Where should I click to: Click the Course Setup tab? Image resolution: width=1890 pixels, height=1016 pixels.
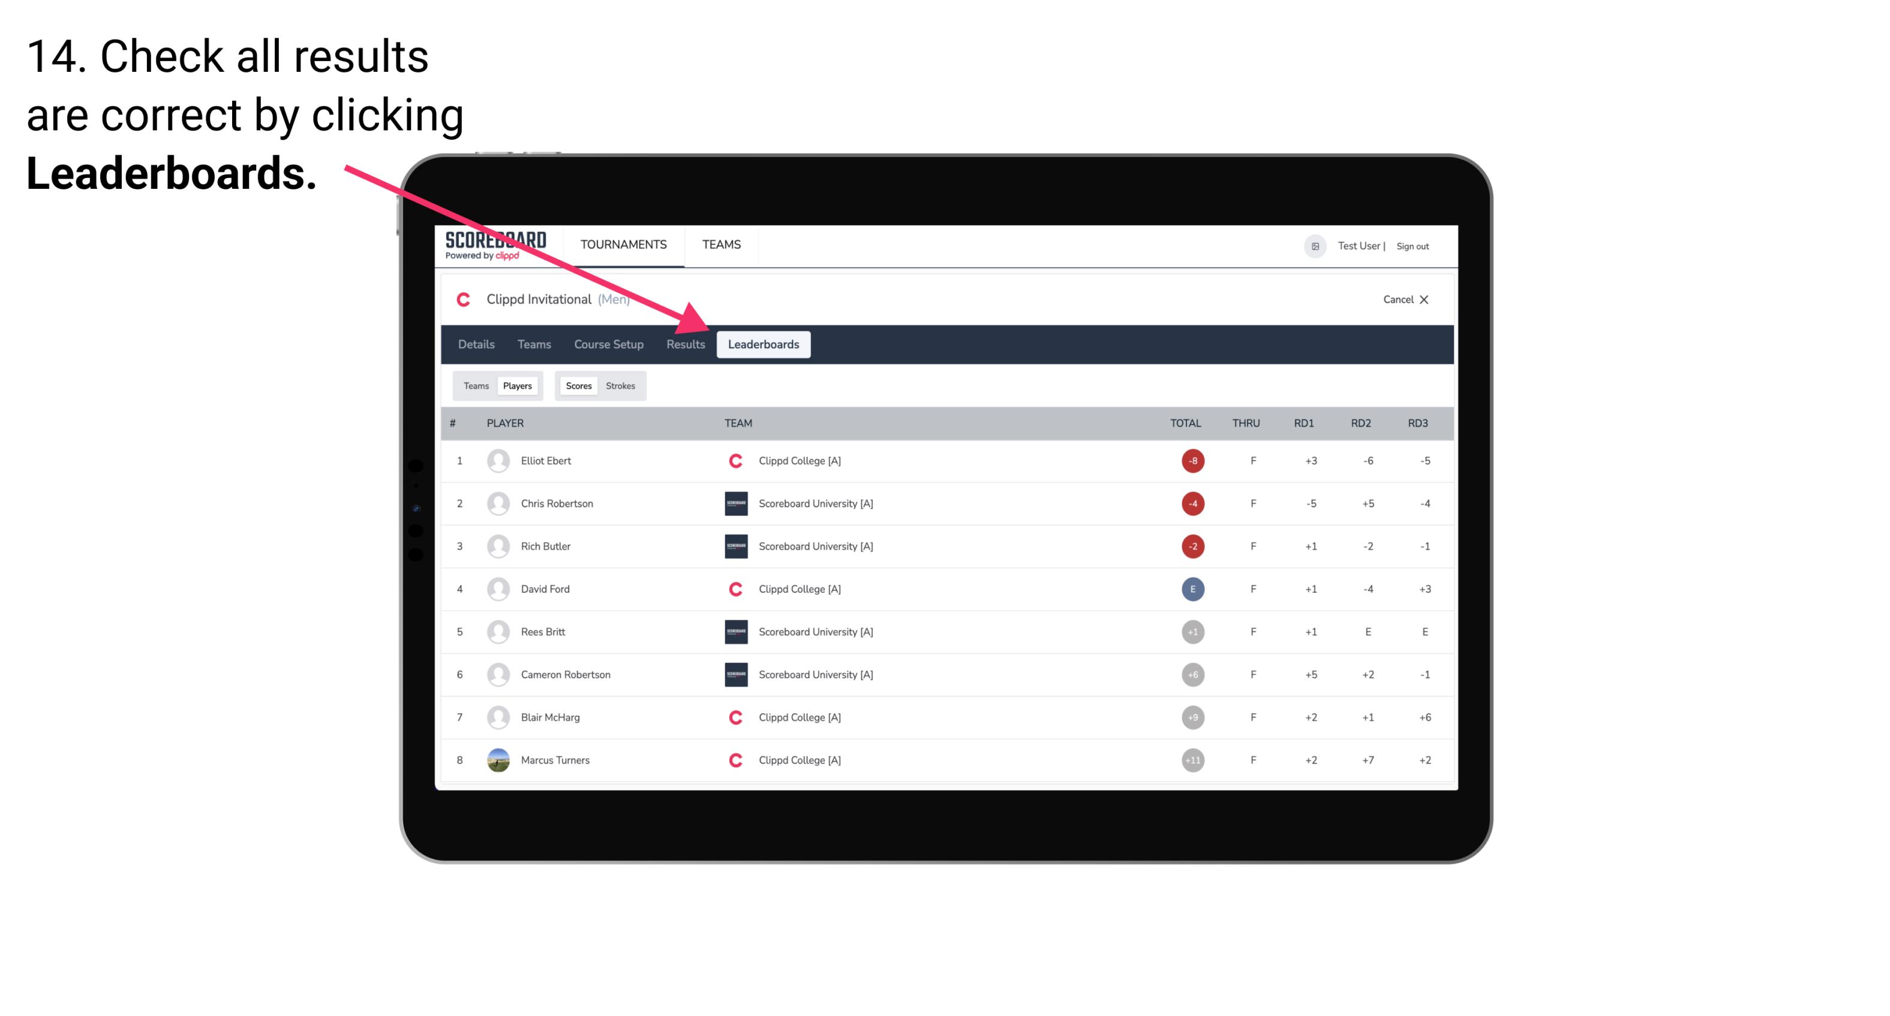[x=607, y=344]
